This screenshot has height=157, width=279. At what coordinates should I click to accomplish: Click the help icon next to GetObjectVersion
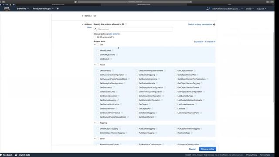195,71
